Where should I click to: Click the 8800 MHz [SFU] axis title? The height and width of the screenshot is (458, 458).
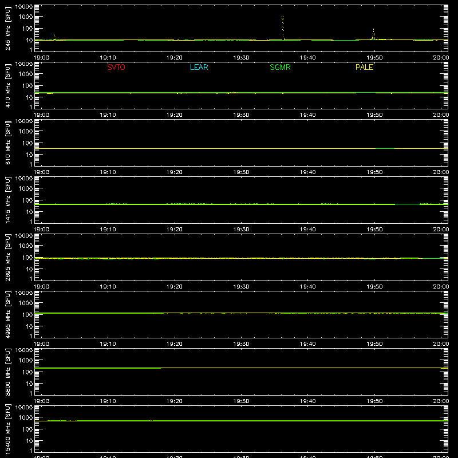coord(7,372)
